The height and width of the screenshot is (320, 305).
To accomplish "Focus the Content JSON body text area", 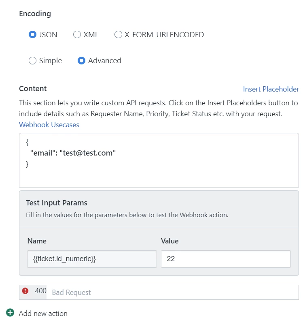I will tap(159, 160).
